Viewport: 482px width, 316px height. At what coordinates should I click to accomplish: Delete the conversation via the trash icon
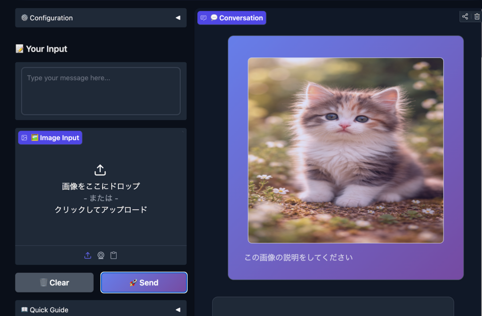click(477, 16)
